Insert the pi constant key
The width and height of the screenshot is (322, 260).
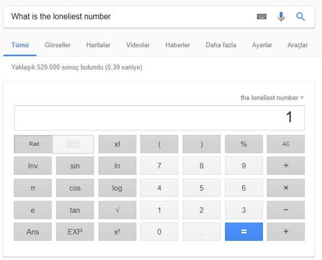(x=33, y=188)
